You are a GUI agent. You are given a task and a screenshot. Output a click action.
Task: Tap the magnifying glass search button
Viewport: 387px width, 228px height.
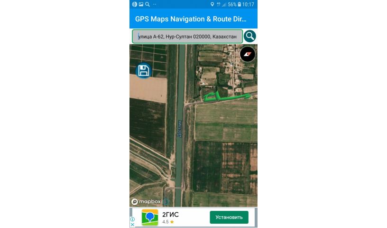249,36
